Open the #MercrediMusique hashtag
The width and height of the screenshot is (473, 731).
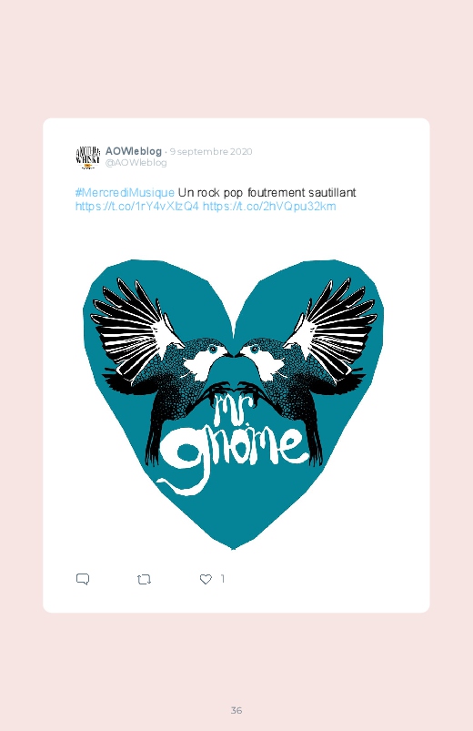click(125, 193)
